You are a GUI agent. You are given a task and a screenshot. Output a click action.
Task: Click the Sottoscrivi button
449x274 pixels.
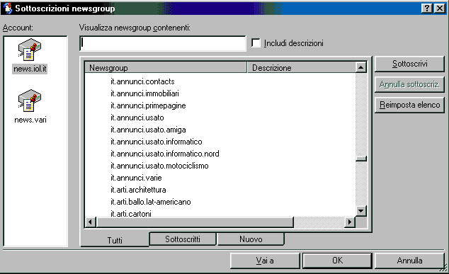click(409, 64)
